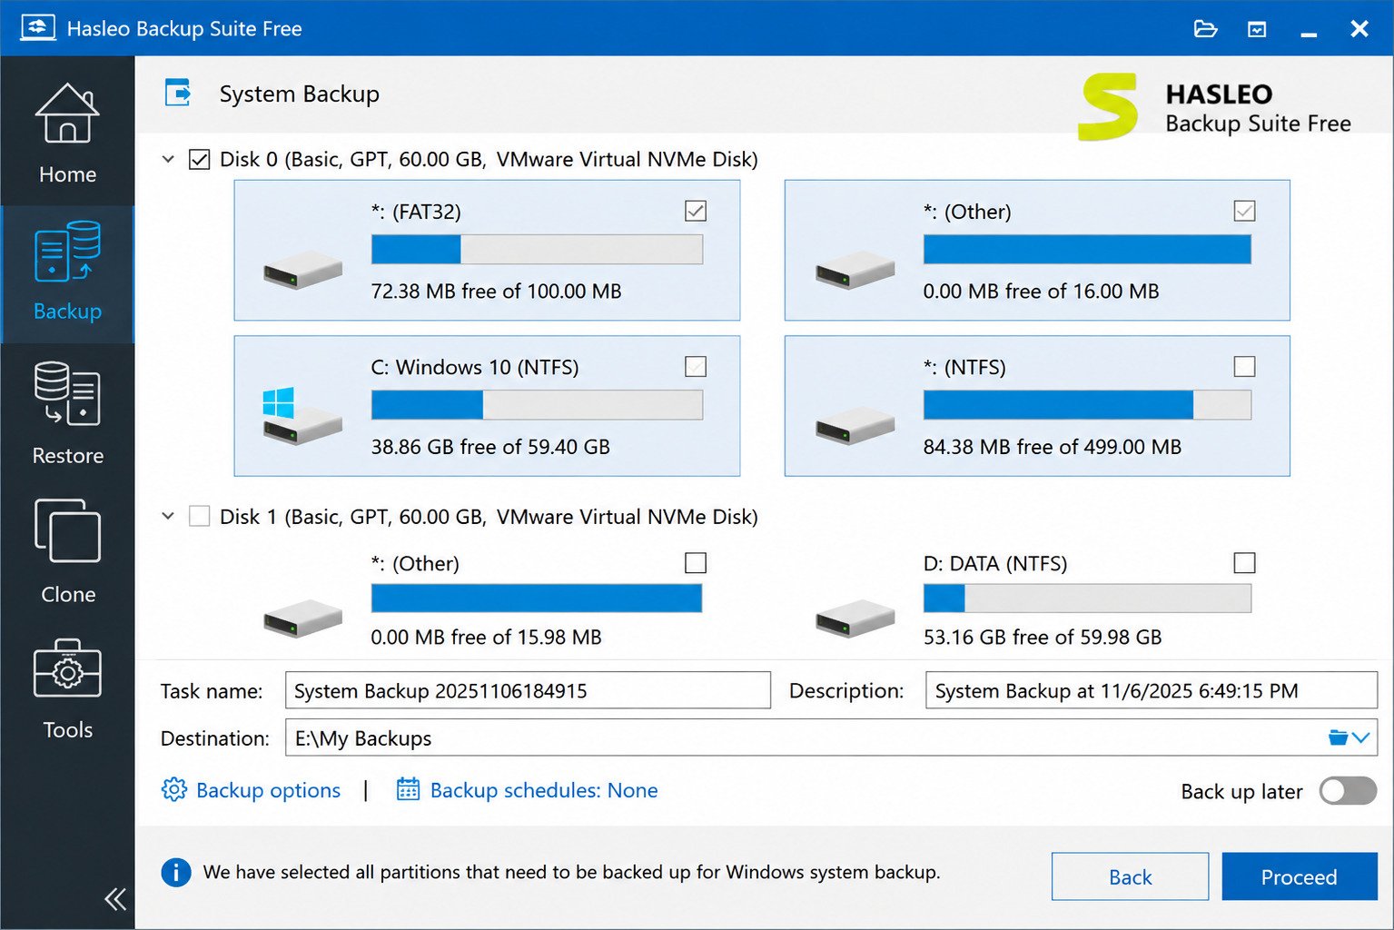Collapse the Disk 1 partition list
1394x930 pixels.
click(x=168, y=516)
